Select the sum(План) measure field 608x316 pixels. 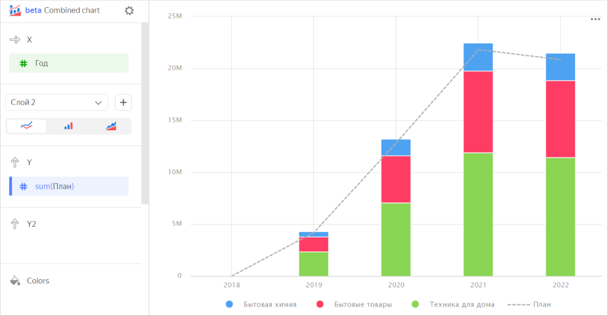[69, 186]
